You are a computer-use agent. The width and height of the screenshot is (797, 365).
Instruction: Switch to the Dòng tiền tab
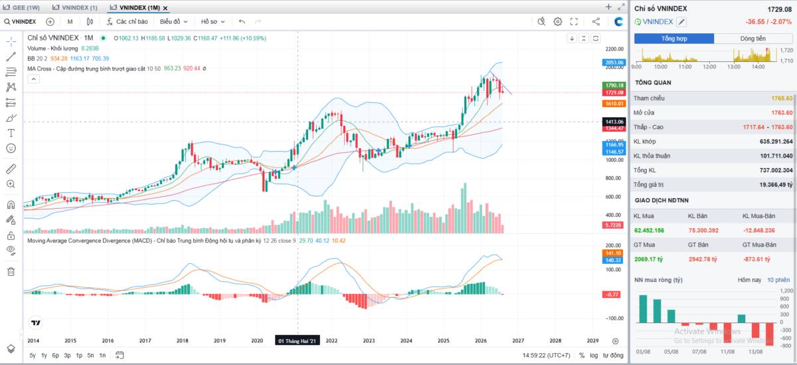pos(753,39)
